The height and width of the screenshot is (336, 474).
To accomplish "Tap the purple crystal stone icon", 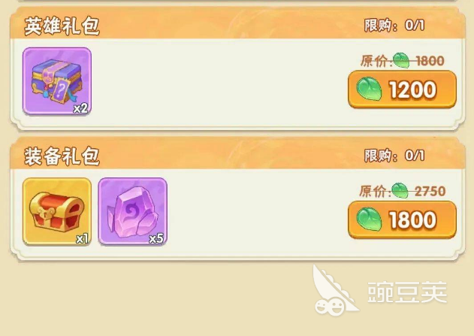I will point(133,211).
